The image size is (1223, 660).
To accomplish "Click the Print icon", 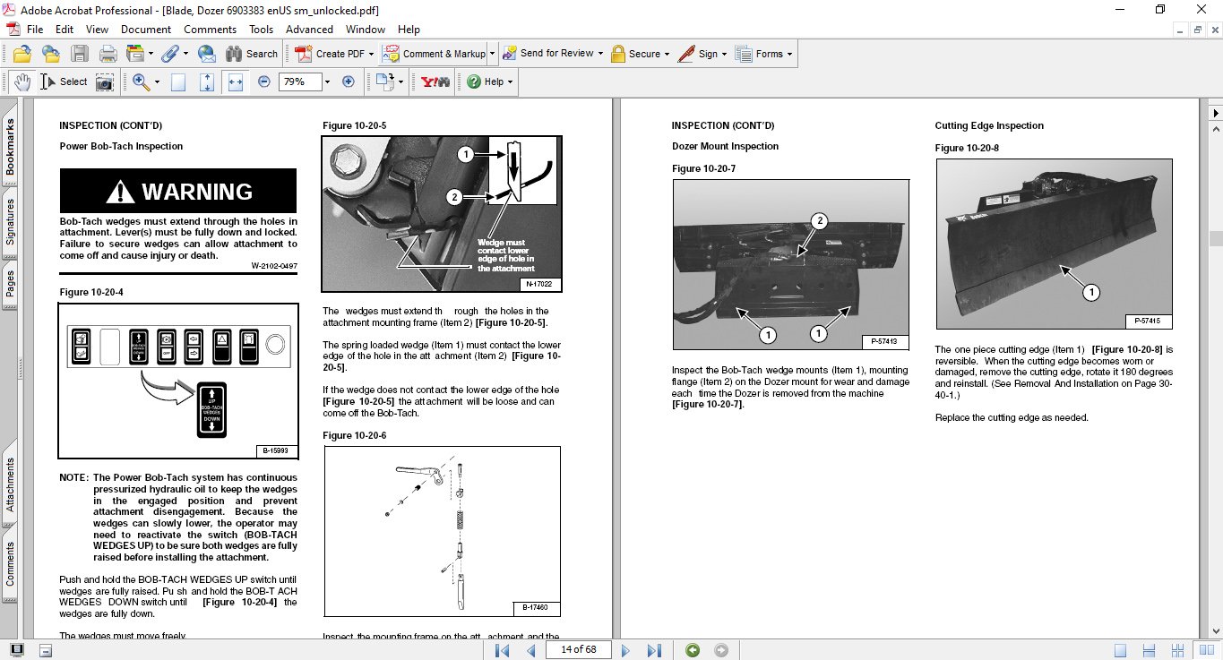I will pyautogui.click(x=108, y=54).
